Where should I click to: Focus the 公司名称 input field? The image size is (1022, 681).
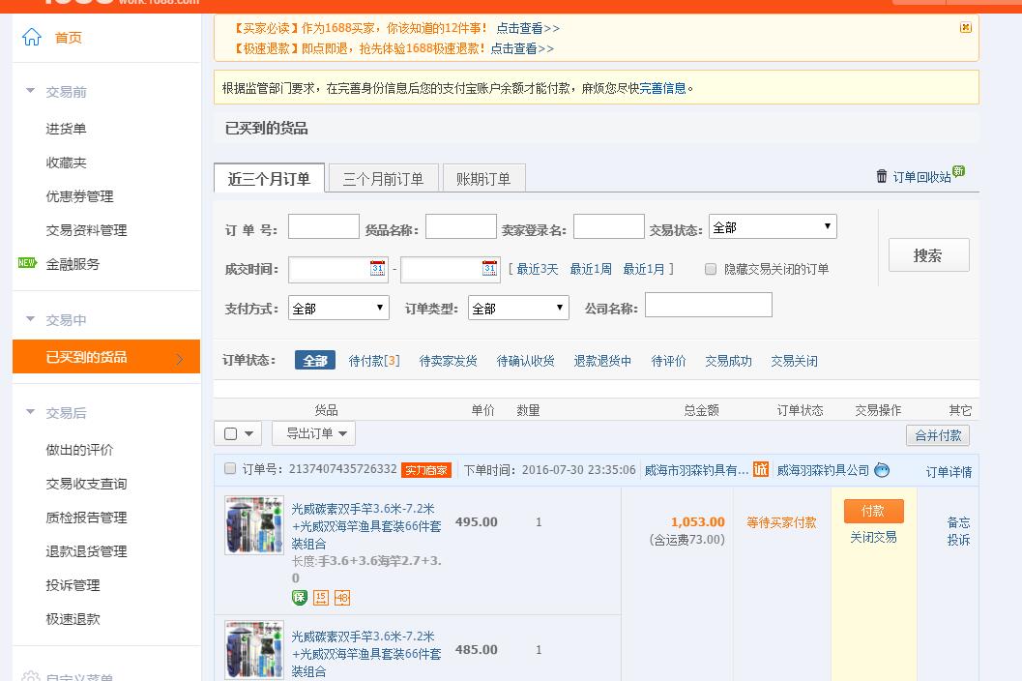tap(709, 305)
